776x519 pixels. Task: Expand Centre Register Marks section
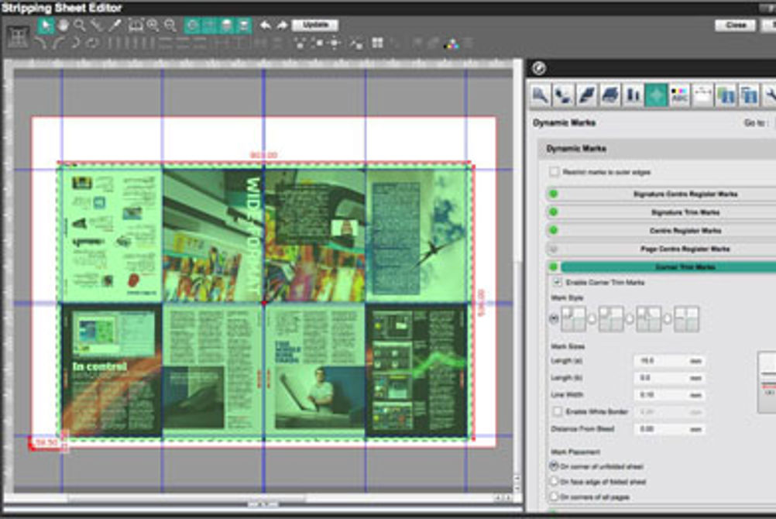[x=685, y=231]
